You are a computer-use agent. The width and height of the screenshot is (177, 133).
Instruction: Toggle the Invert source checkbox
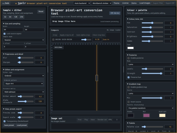128,102
